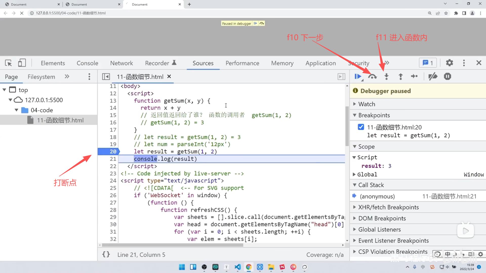
Task: Click the taskbar clock
Action: [x=467, y=267]
